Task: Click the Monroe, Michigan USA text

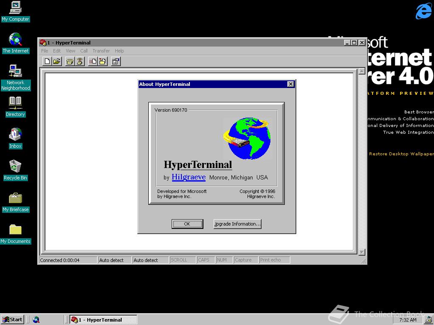Action: point(238,177)
